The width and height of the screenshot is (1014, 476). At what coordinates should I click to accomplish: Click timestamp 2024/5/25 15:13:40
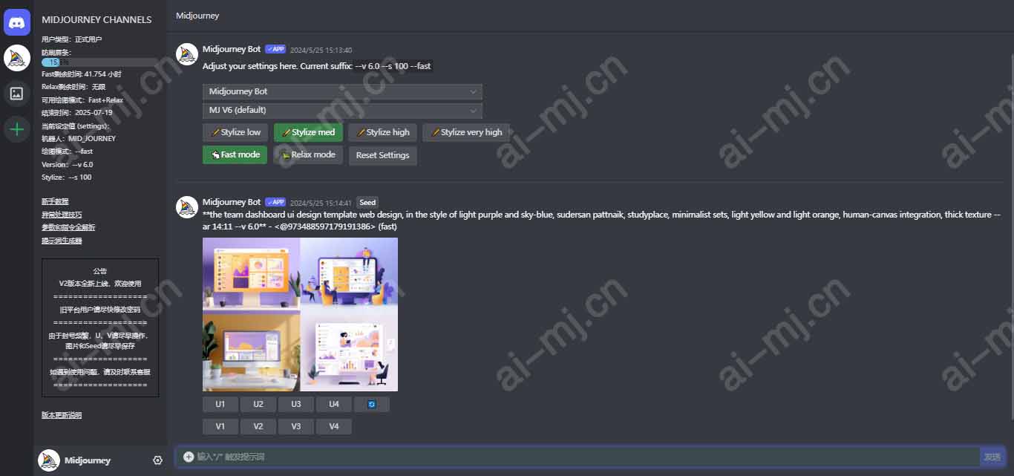(321, 50)
